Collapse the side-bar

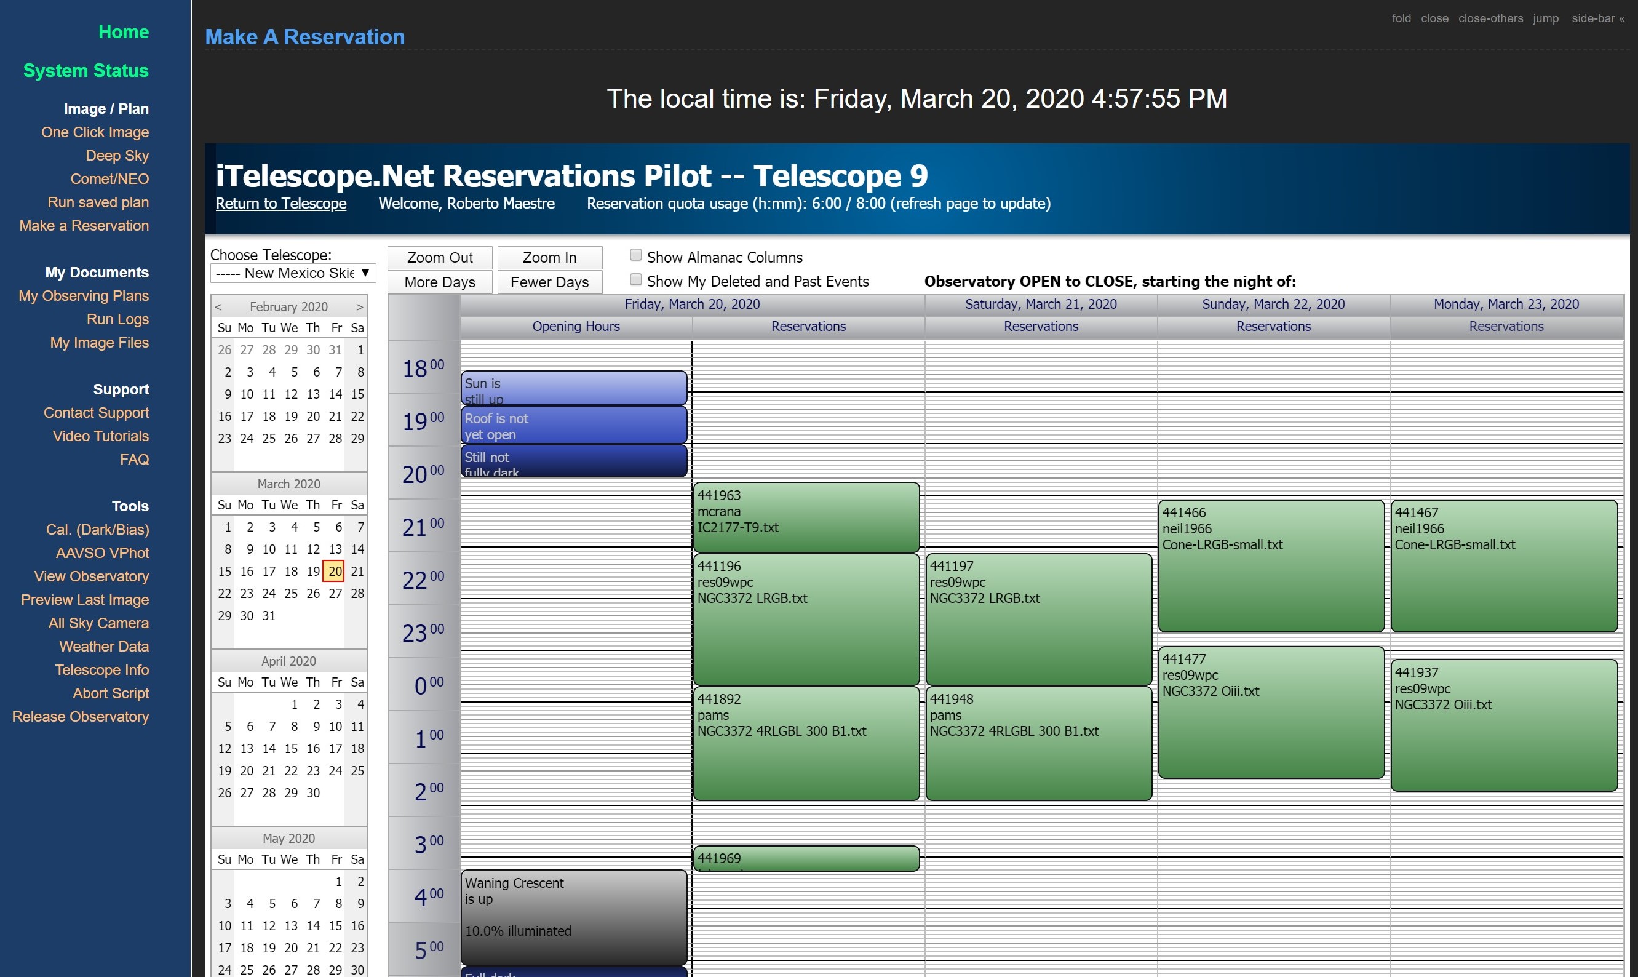tap(1598, 18)
